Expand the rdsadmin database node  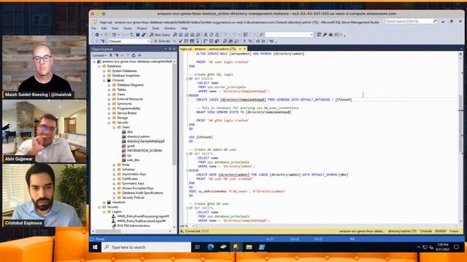pos(104,202)
